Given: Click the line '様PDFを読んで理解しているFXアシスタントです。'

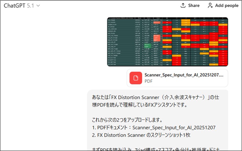Looking at the screenshot, I should click(x=140, y=105).
